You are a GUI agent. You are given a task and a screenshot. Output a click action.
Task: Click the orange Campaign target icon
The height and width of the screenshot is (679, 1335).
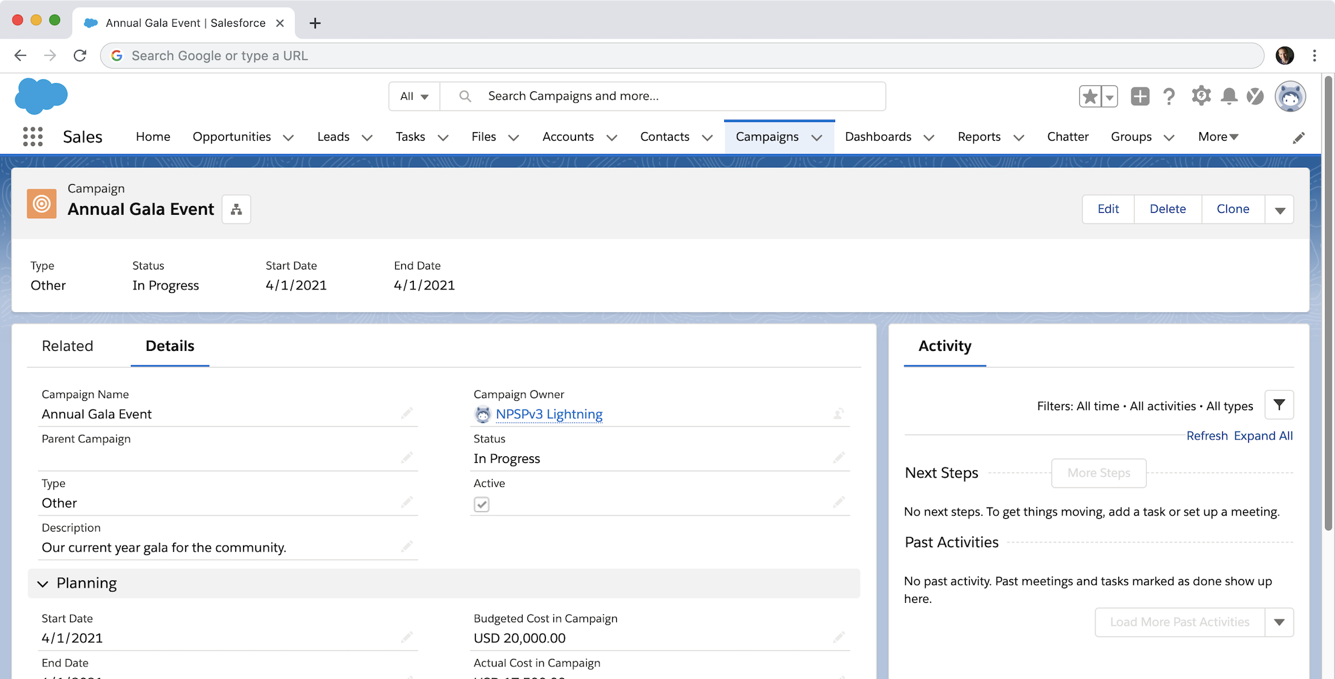[x=41, y=203]
